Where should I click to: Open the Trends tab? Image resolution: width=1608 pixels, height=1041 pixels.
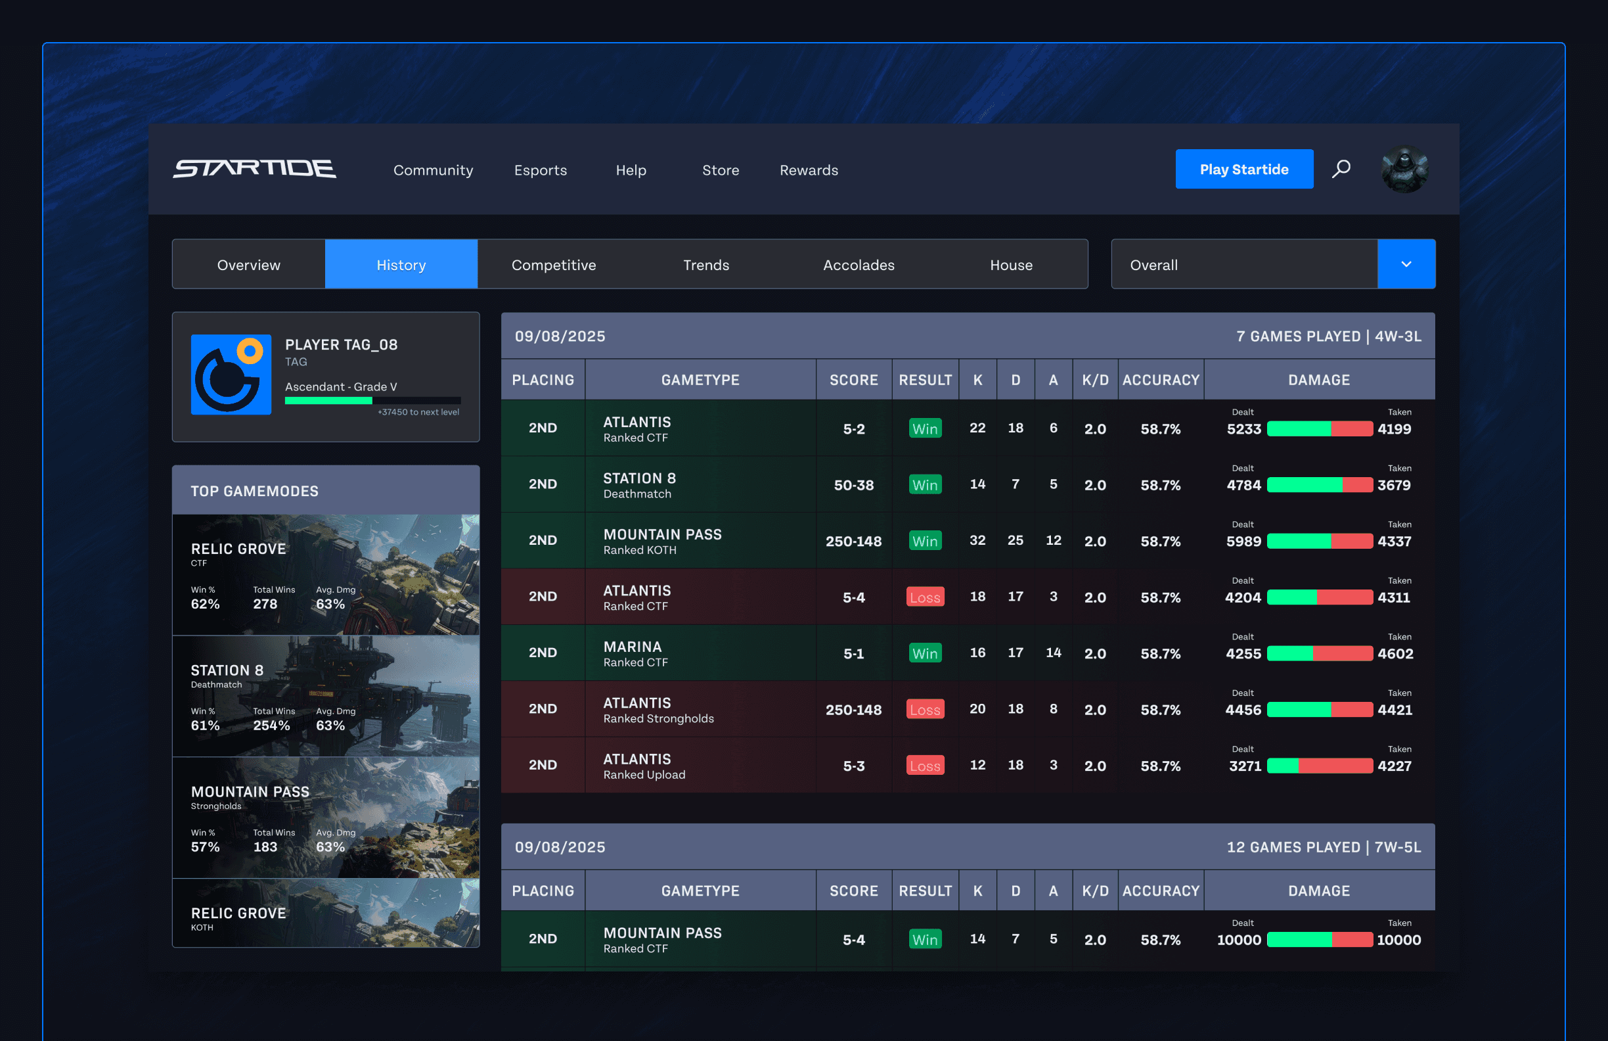tap(706, 264)
